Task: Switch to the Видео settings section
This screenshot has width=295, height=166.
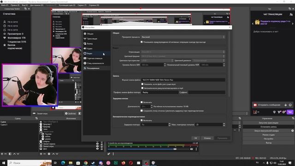Action: point(96,53)
